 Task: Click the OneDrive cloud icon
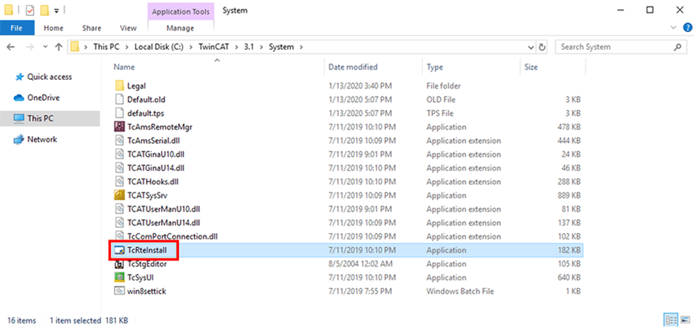[19, 98]
